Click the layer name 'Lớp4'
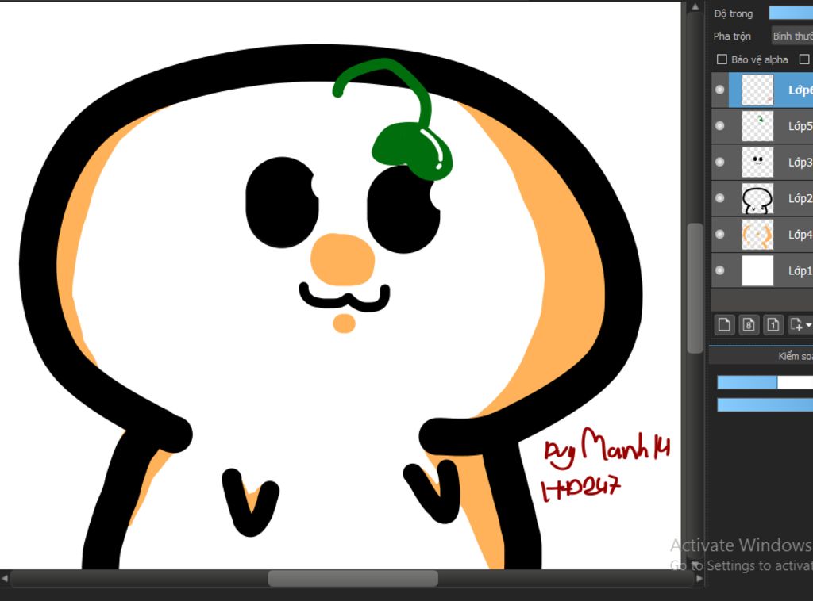The height and width of the screenshot is (601, 813). click(800, 235)
